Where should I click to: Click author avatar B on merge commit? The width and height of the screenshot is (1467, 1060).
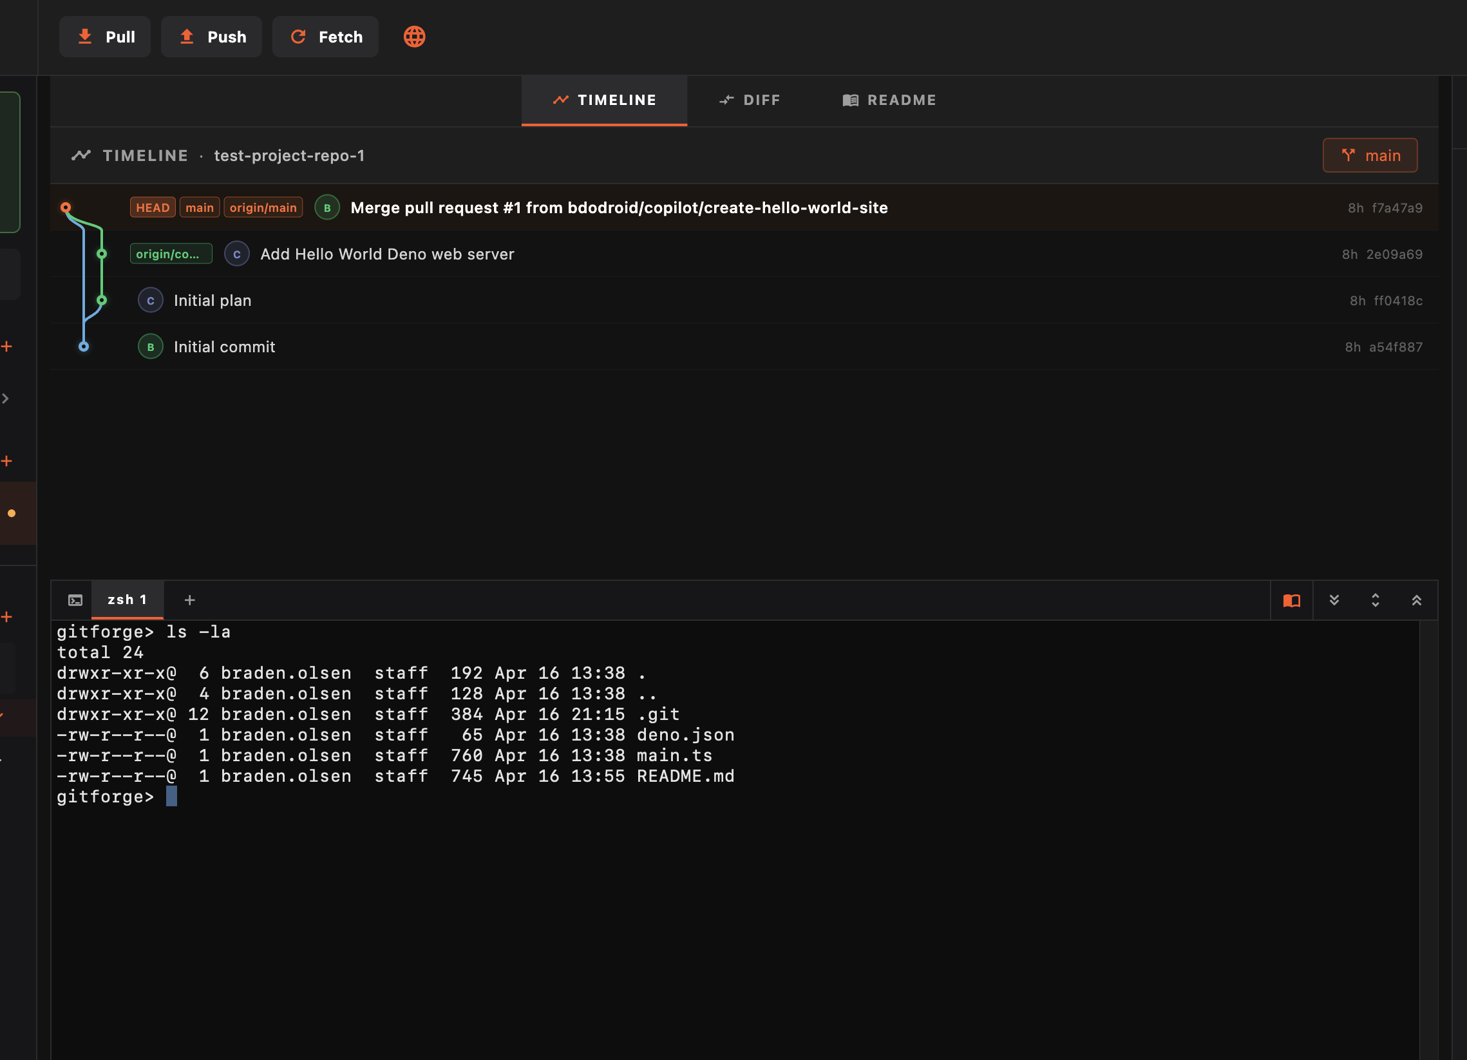pyautogui.click(x=327, y=207)
